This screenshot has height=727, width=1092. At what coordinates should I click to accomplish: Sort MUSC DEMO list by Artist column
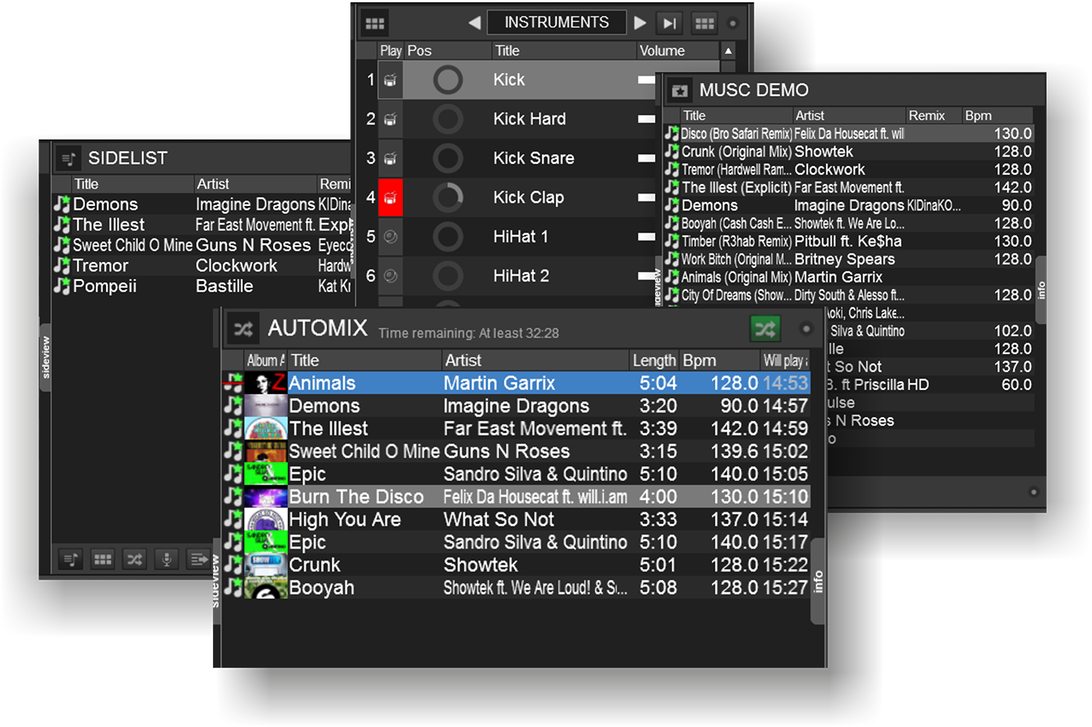[x=810, y=115]
